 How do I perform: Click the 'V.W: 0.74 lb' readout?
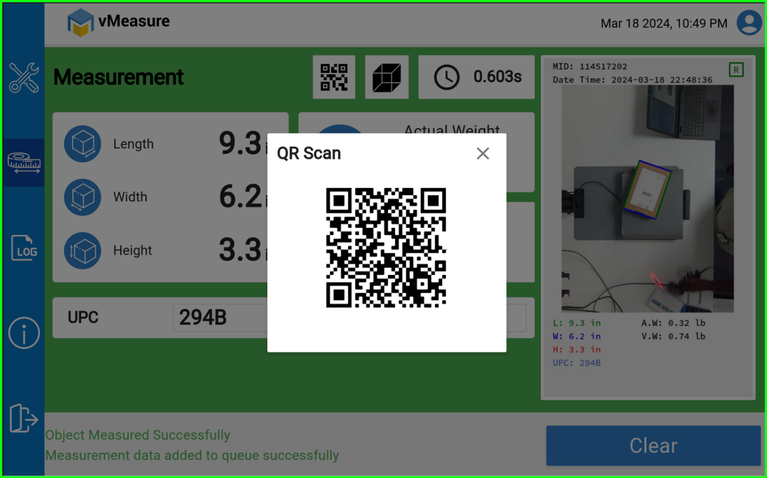tap(673, 336)
